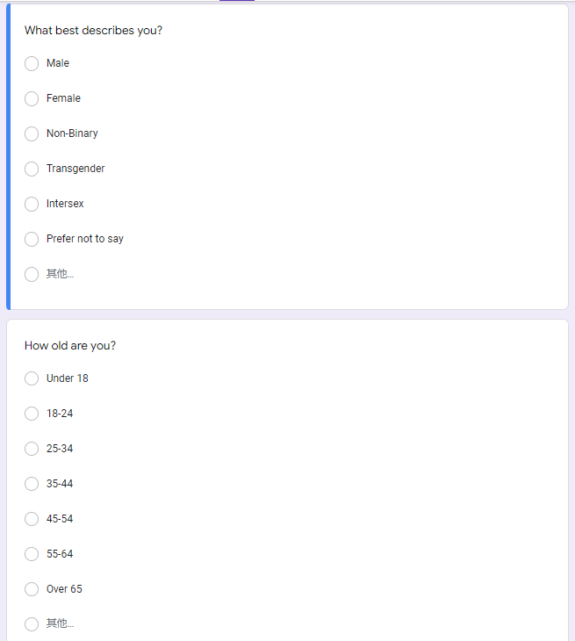Click the Non-Binary label text

click(x=72, y=133)
